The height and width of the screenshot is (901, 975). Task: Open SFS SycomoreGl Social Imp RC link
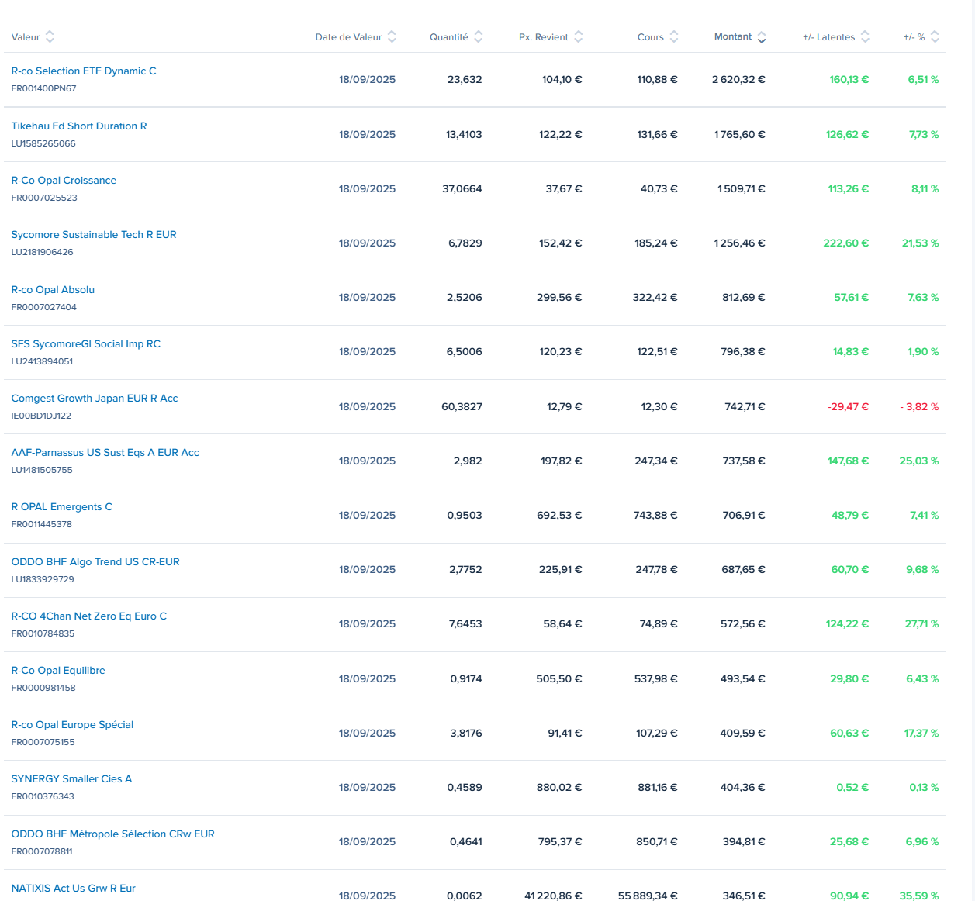tap(86, 343)
